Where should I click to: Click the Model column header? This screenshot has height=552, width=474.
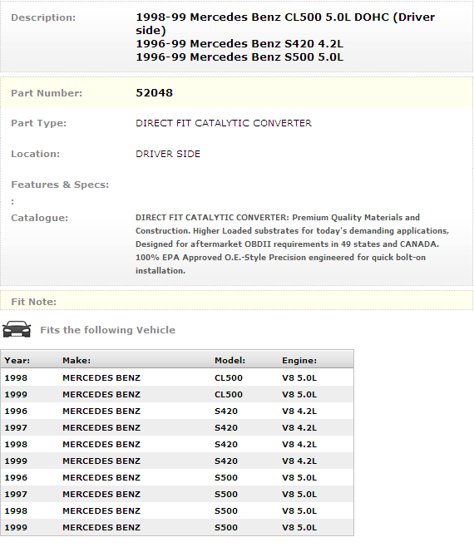click(x=230, y=360)
